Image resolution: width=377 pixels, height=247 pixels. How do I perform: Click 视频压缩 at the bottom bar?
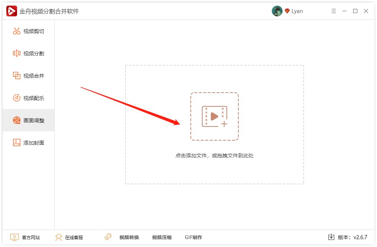pos(161,237)
